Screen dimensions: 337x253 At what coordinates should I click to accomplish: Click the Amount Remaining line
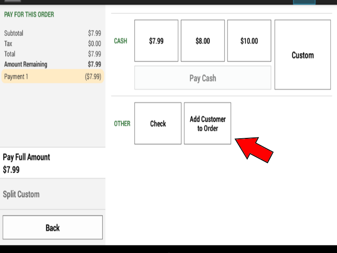[53, 64]
